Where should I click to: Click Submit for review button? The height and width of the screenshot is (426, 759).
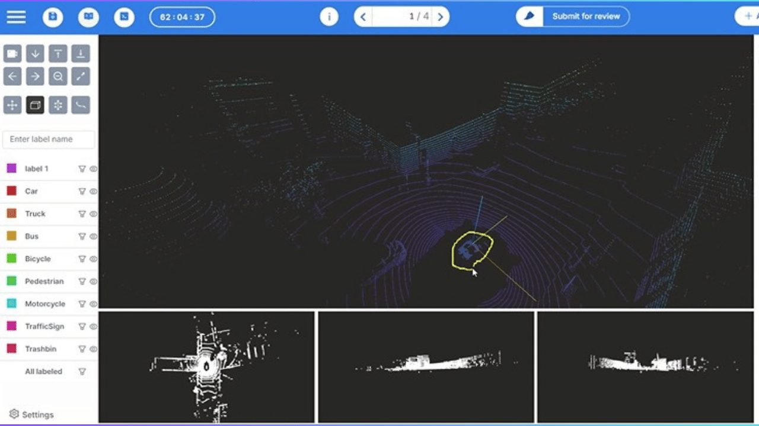click(x=573, y=17)
